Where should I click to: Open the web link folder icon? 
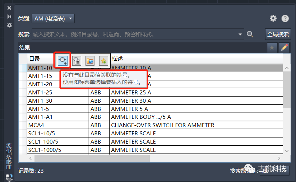[x=90, y=61]
